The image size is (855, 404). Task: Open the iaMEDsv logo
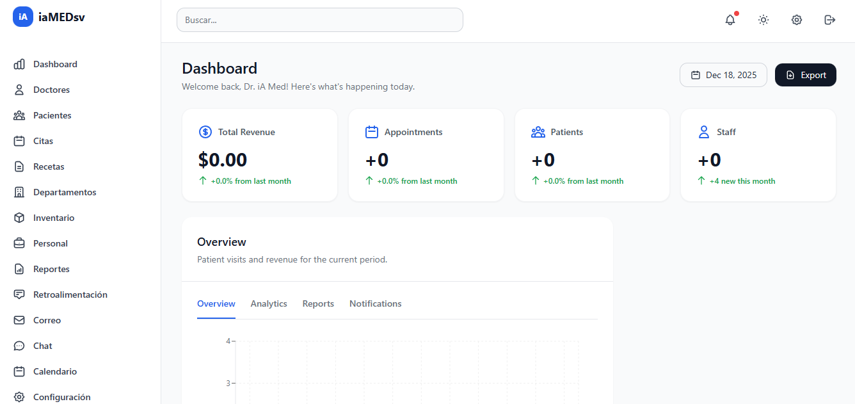(x=48, y=17)
